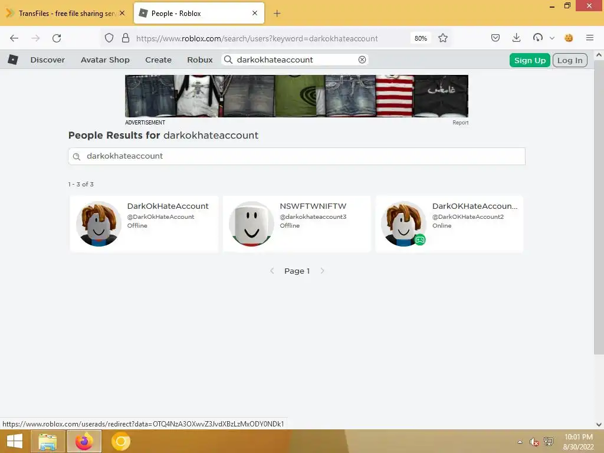This screenshot has height=453, width=604.
Task: Reload the page with the refresh icon
Action: pyautogui.click(x=57, y=38)
